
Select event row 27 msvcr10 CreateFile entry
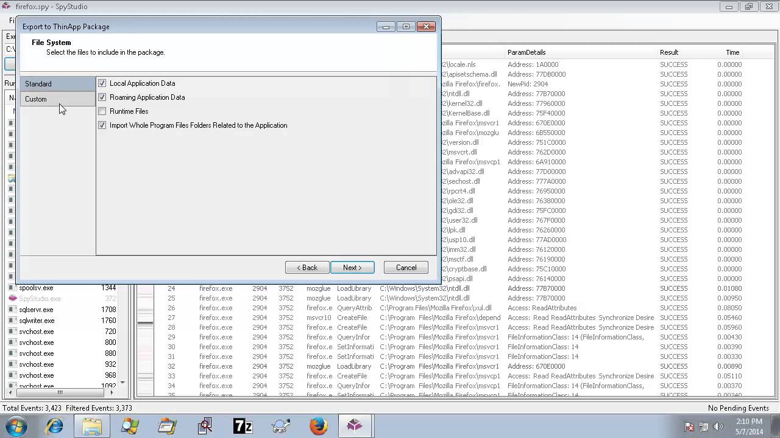[455, 318]
